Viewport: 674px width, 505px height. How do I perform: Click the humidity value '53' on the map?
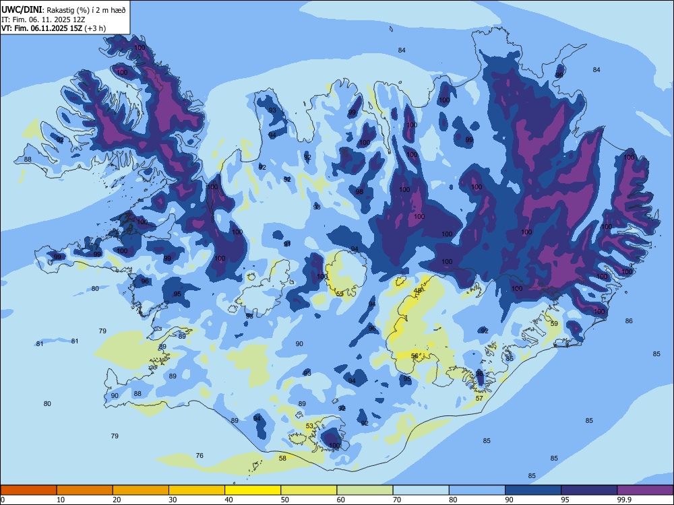[x=309, y=426]
